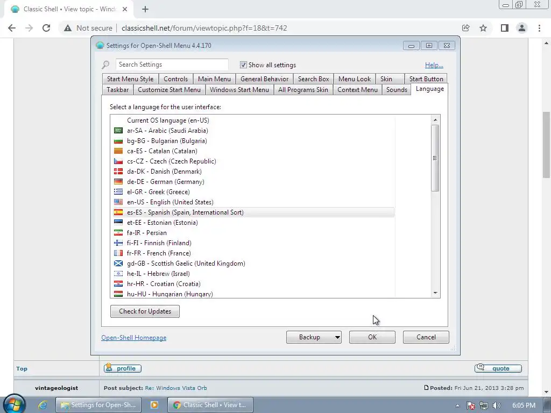
Task: Open the Customize Start Menu tab
Action: pos(169,90)
